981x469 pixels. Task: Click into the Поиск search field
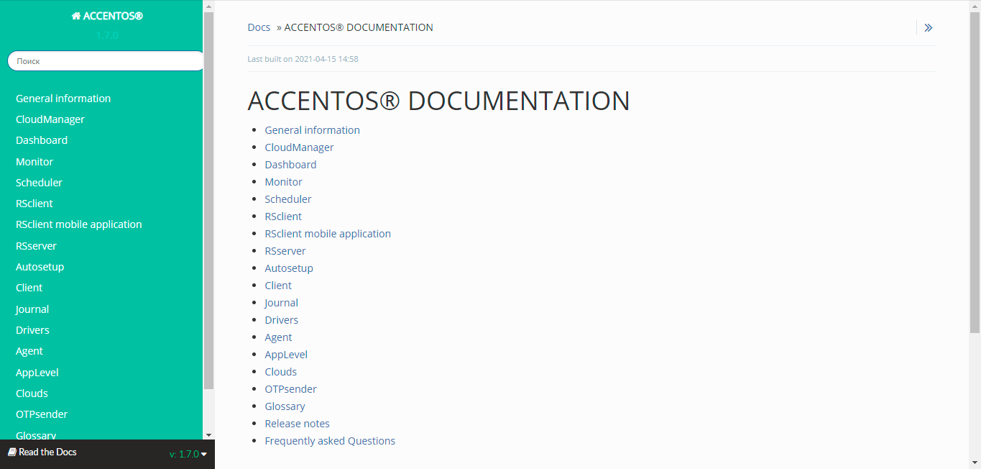(x=106, y=61)
